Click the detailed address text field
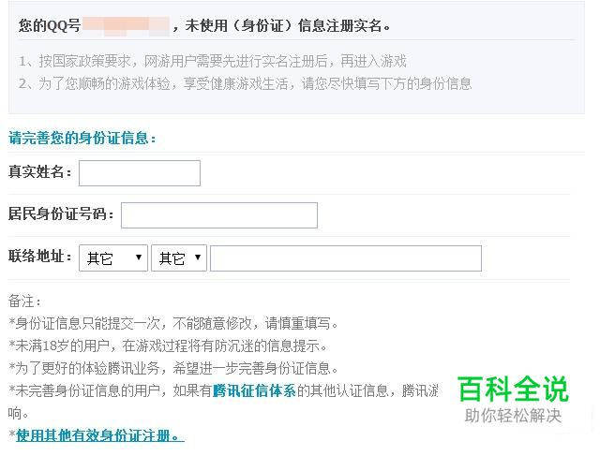The height and width of the screenshot is (456, 615). click(x=346, y=258)
